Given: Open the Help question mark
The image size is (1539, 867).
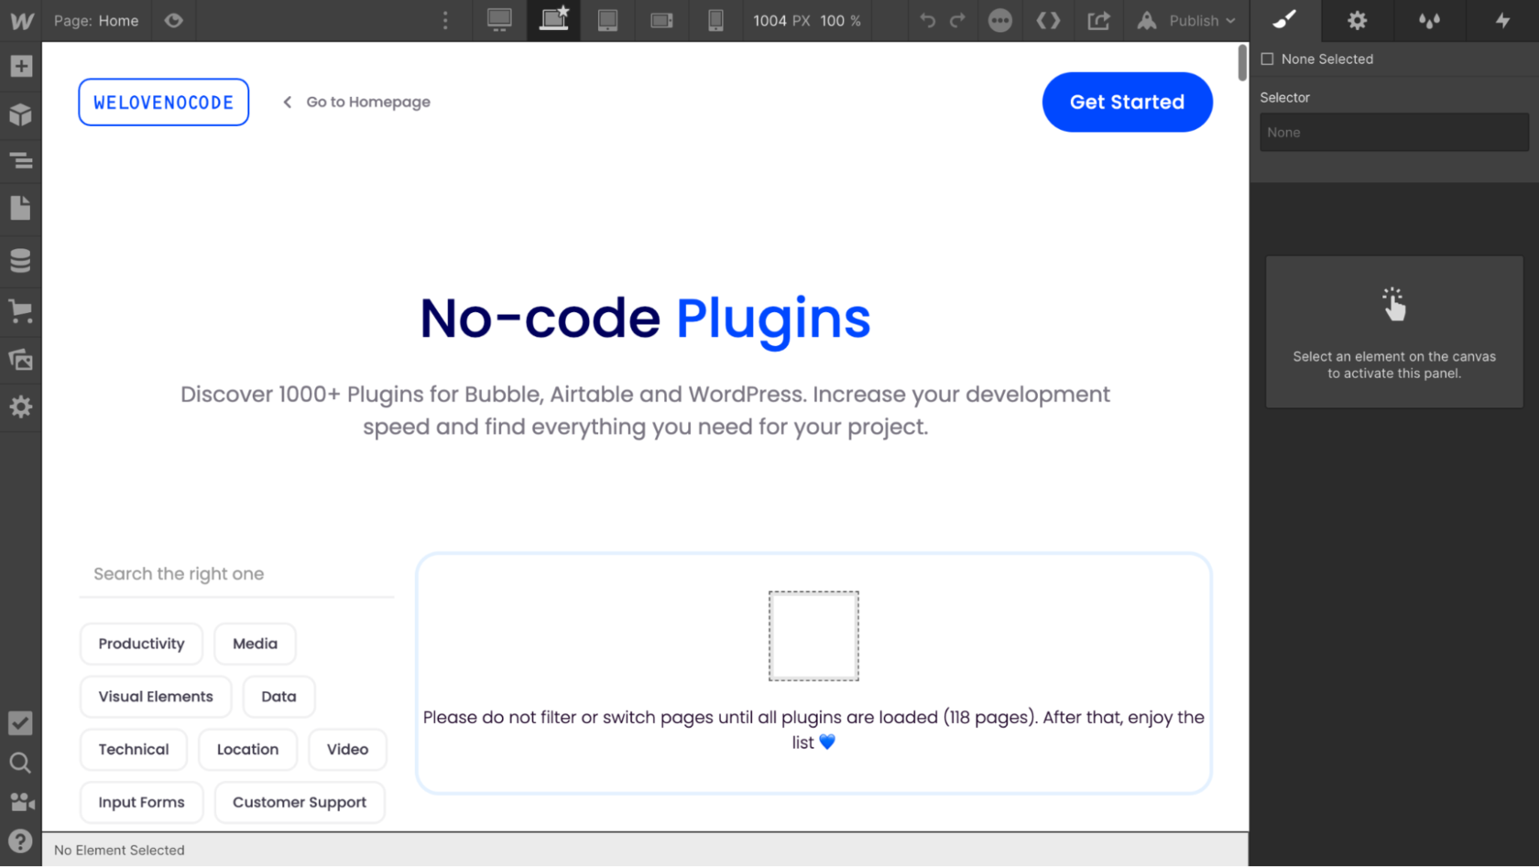Looking at the screenshot, I should tap(21, 841).
